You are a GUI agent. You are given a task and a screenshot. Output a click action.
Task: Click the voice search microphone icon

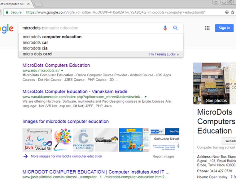(165, 28)
